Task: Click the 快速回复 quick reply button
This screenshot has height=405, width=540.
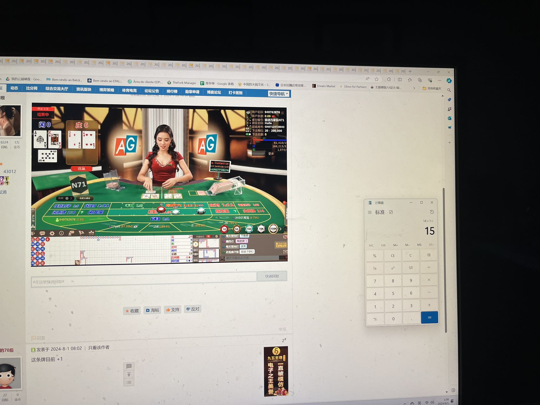Action: click(272, 276)
